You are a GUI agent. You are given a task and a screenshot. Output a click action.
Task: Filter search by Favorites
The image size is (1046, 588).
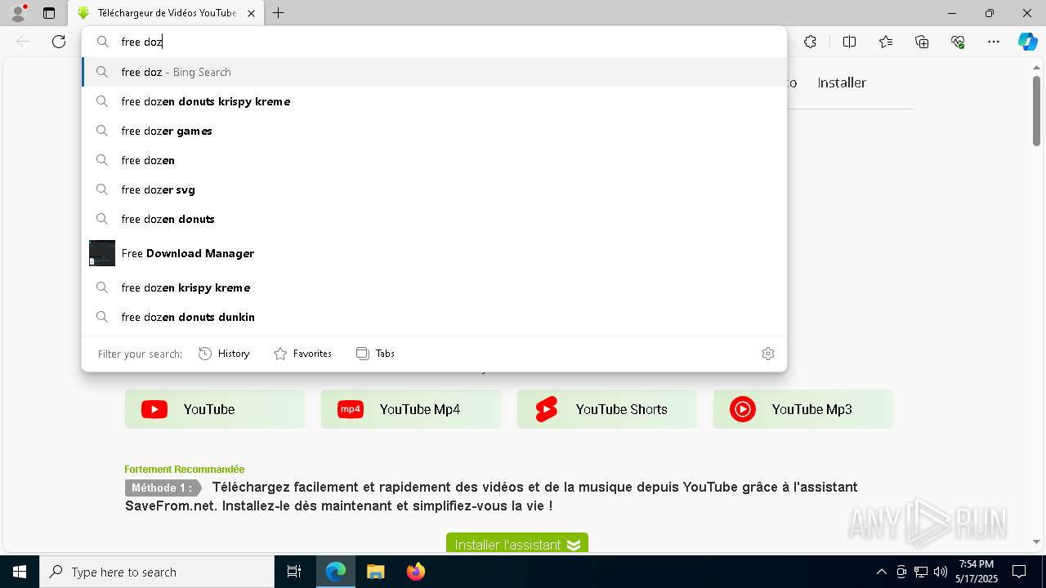click(x=302, y=354)
